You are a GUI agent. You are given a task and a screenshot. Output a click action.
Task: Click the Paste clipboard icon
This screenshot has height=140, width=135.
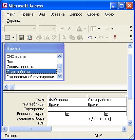(x=80, y=38)
